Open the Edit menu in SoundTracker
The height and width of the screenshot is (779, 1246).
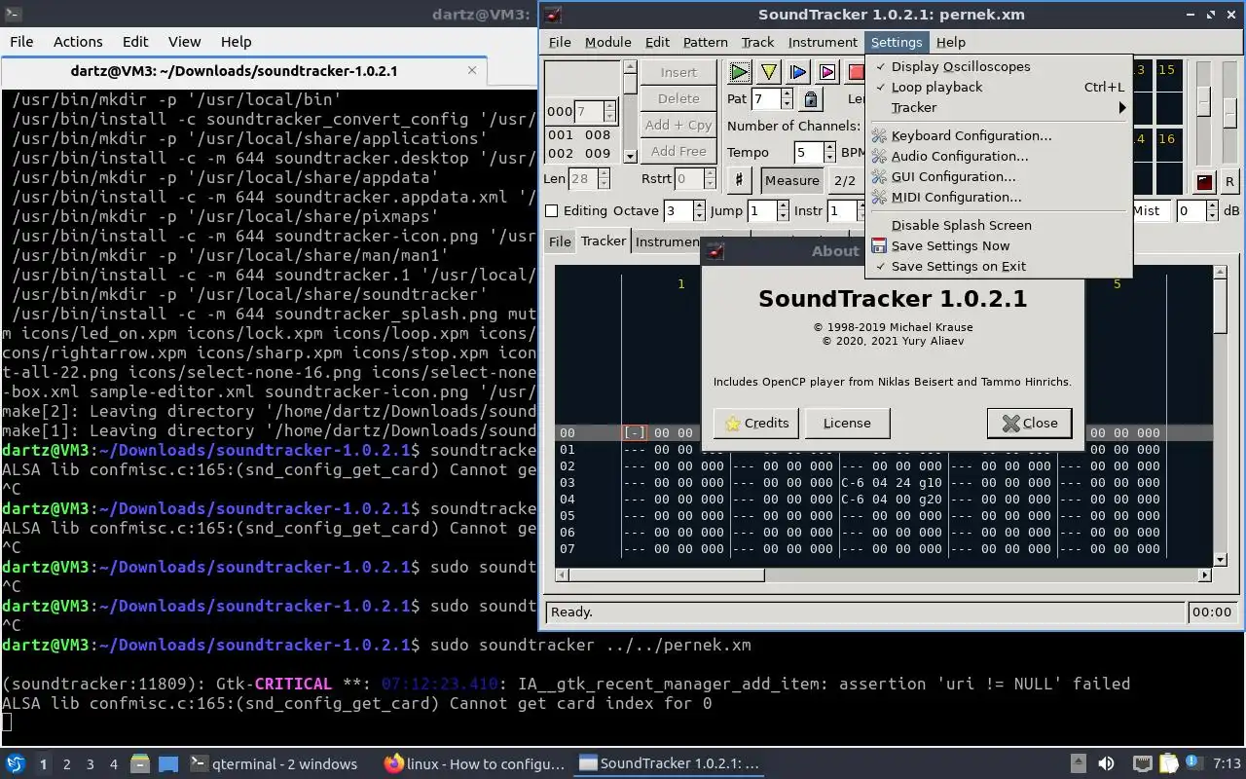coord(657,42)
